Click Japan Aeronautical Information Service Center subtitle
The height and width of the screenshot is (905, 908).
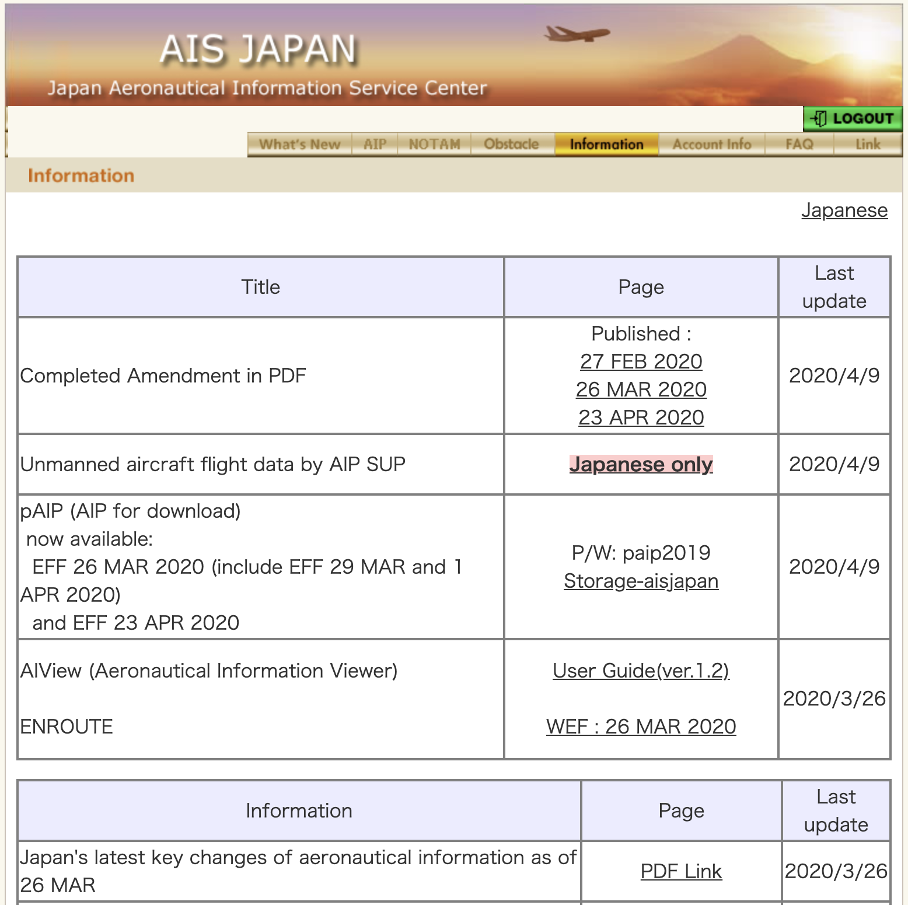[267, 88]
